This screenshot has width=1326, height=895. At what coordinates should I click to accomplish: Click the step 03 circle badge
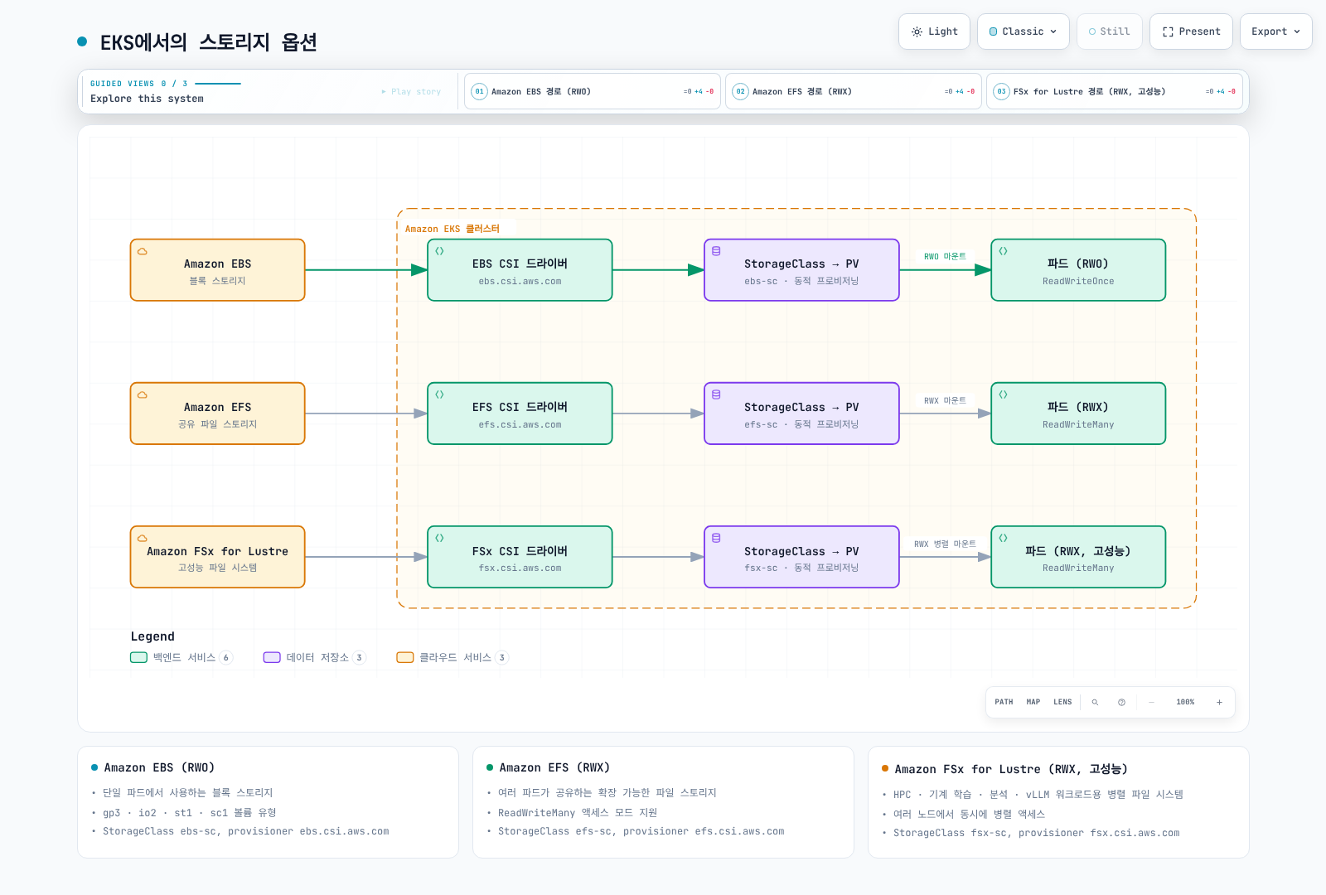(1001, 91)
